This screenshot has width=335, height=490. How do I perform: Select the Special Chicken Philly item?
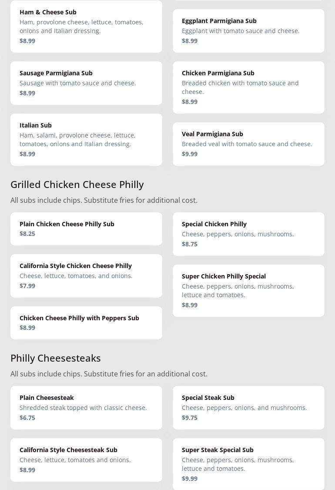[x=248, y=234]
